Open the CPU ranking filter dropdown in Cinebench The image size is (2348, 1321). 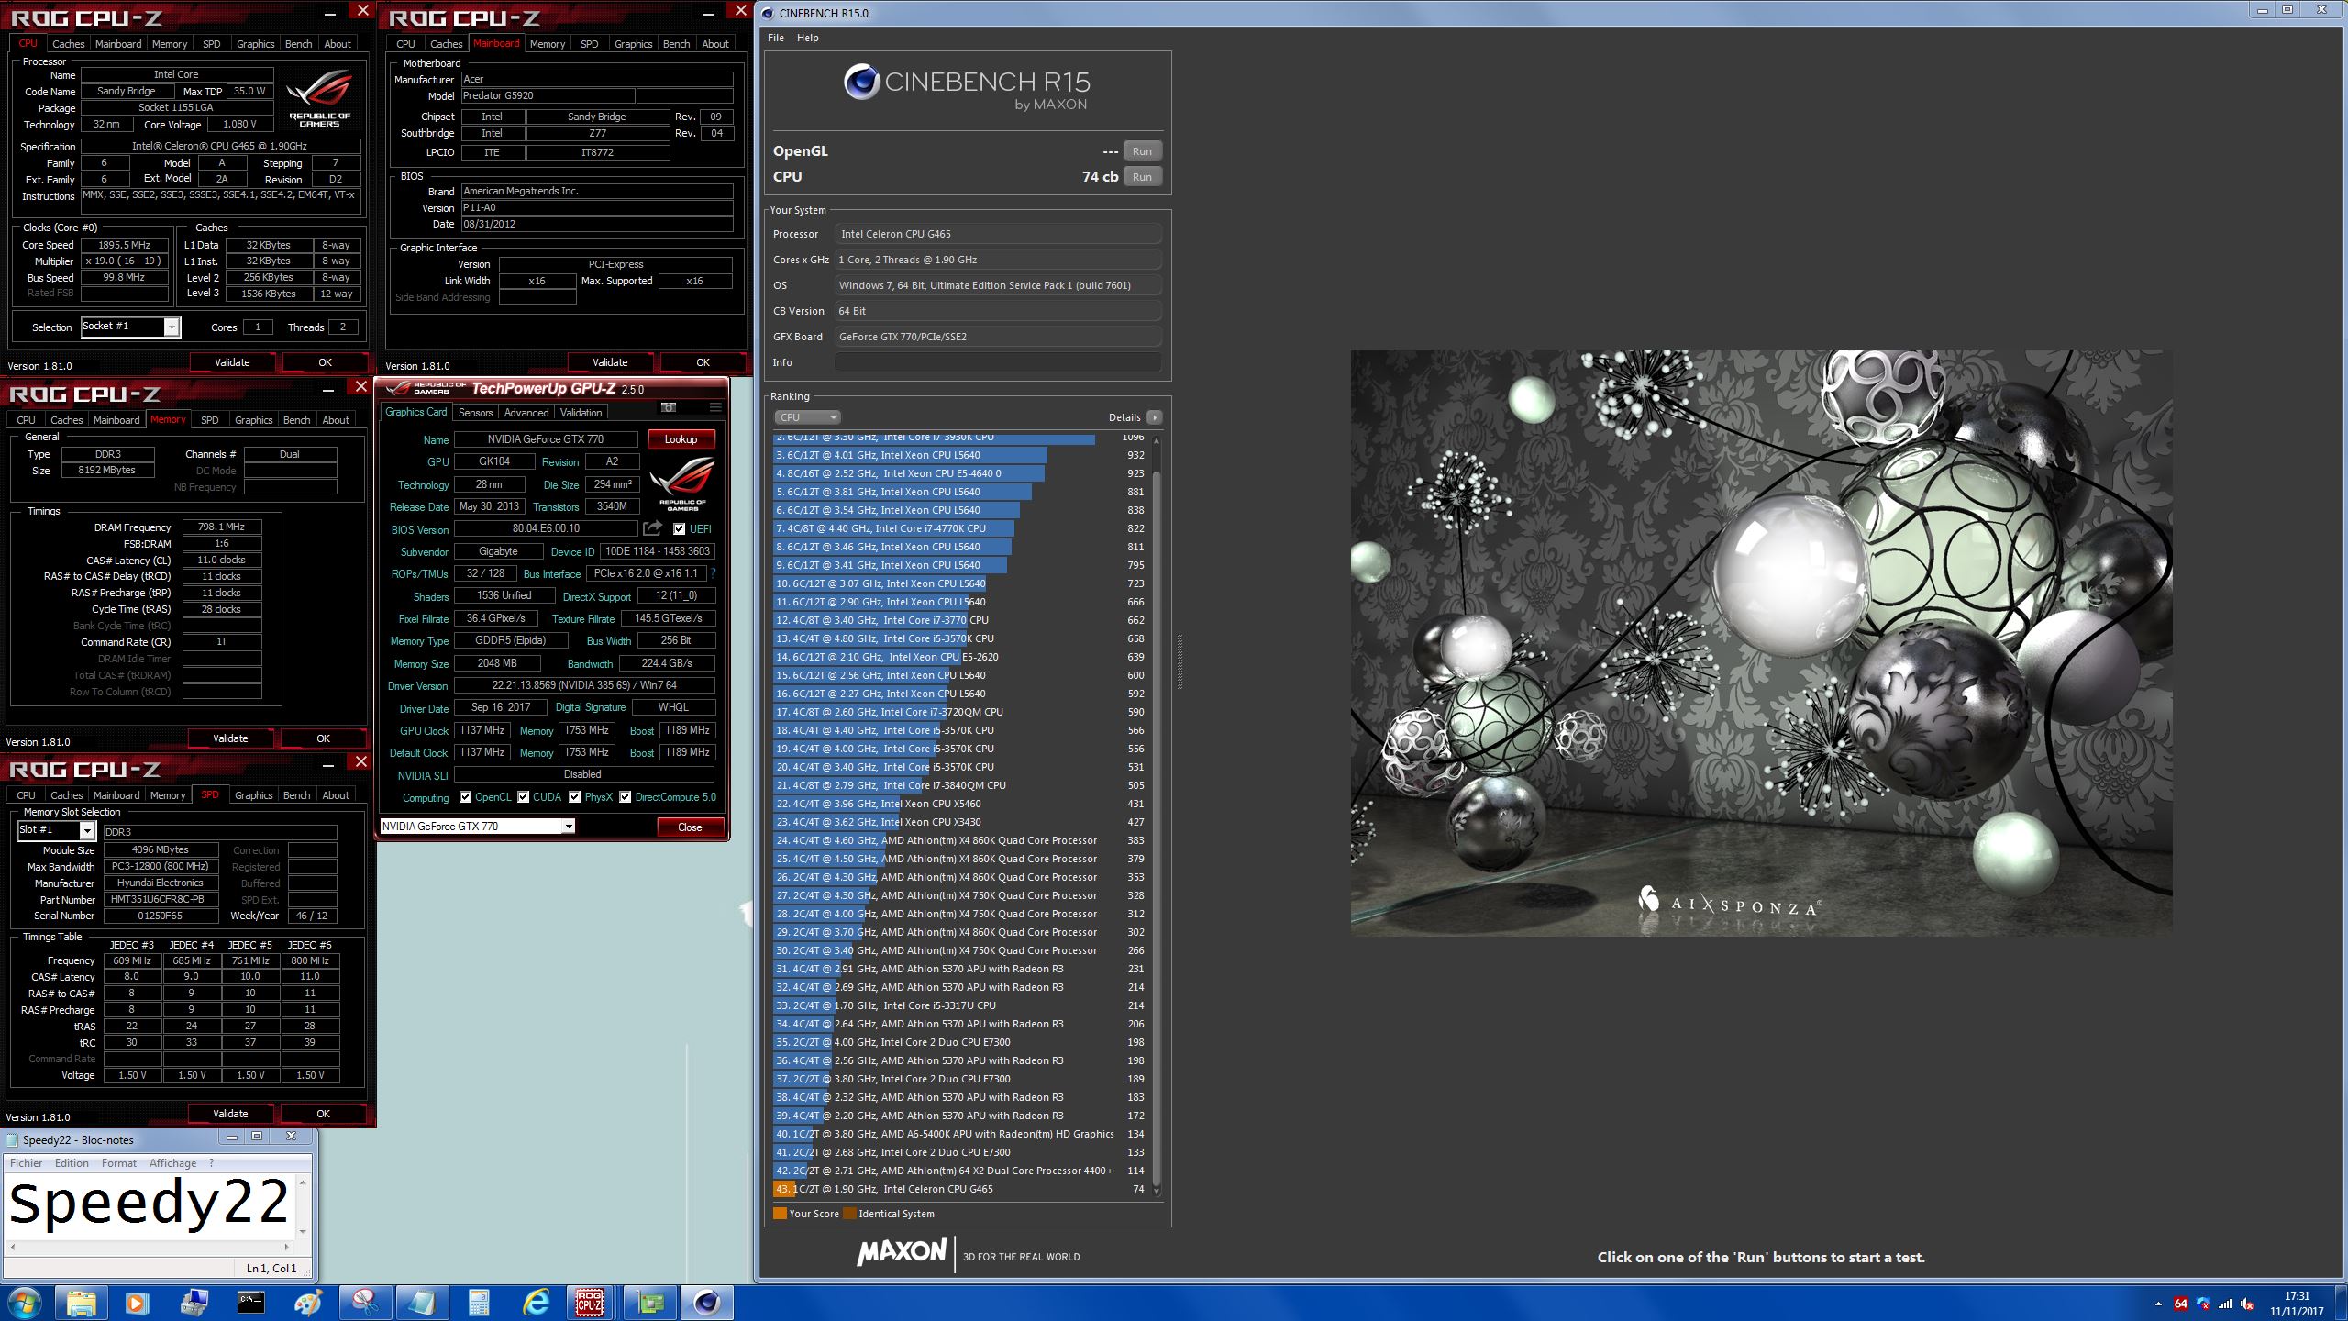click(x=807, y=417)
